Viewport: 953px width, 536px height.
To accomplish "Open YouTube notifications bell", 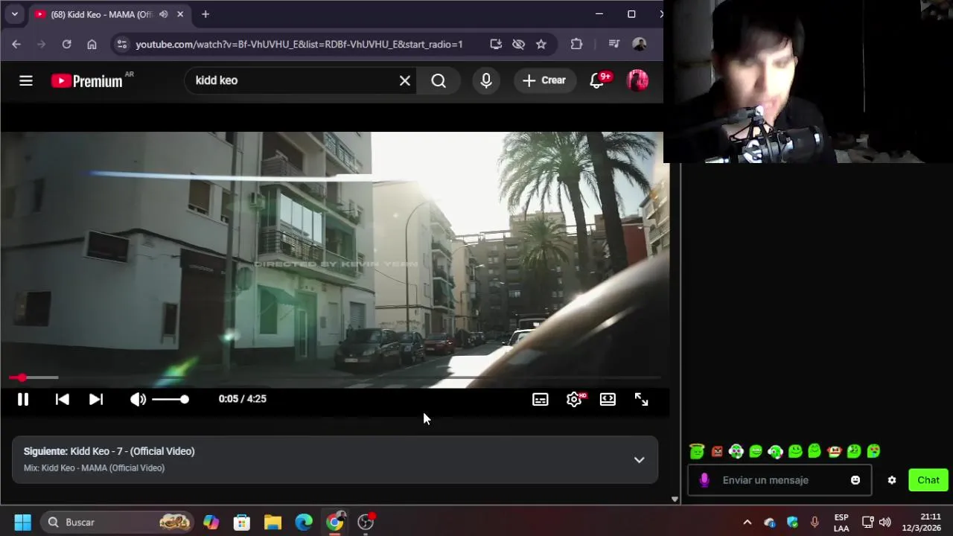I will click(x=597, y=80).
